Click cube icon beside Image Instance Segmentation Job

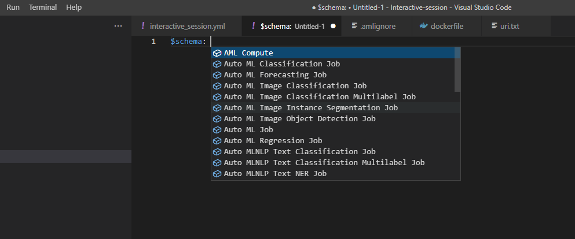click(x=217, y=108)
